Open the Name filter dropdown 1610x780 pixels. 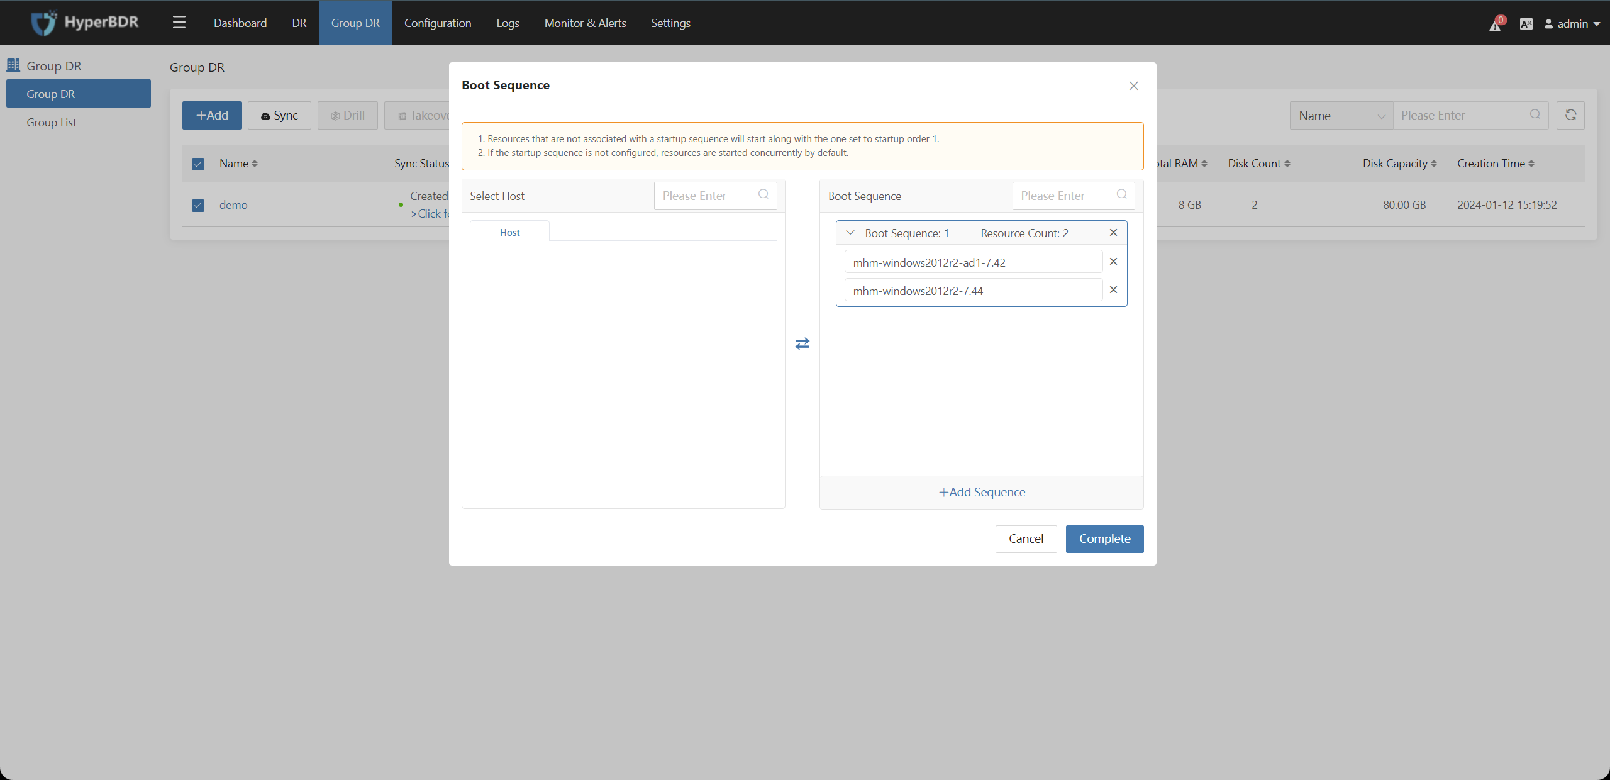pos(1340,114)
